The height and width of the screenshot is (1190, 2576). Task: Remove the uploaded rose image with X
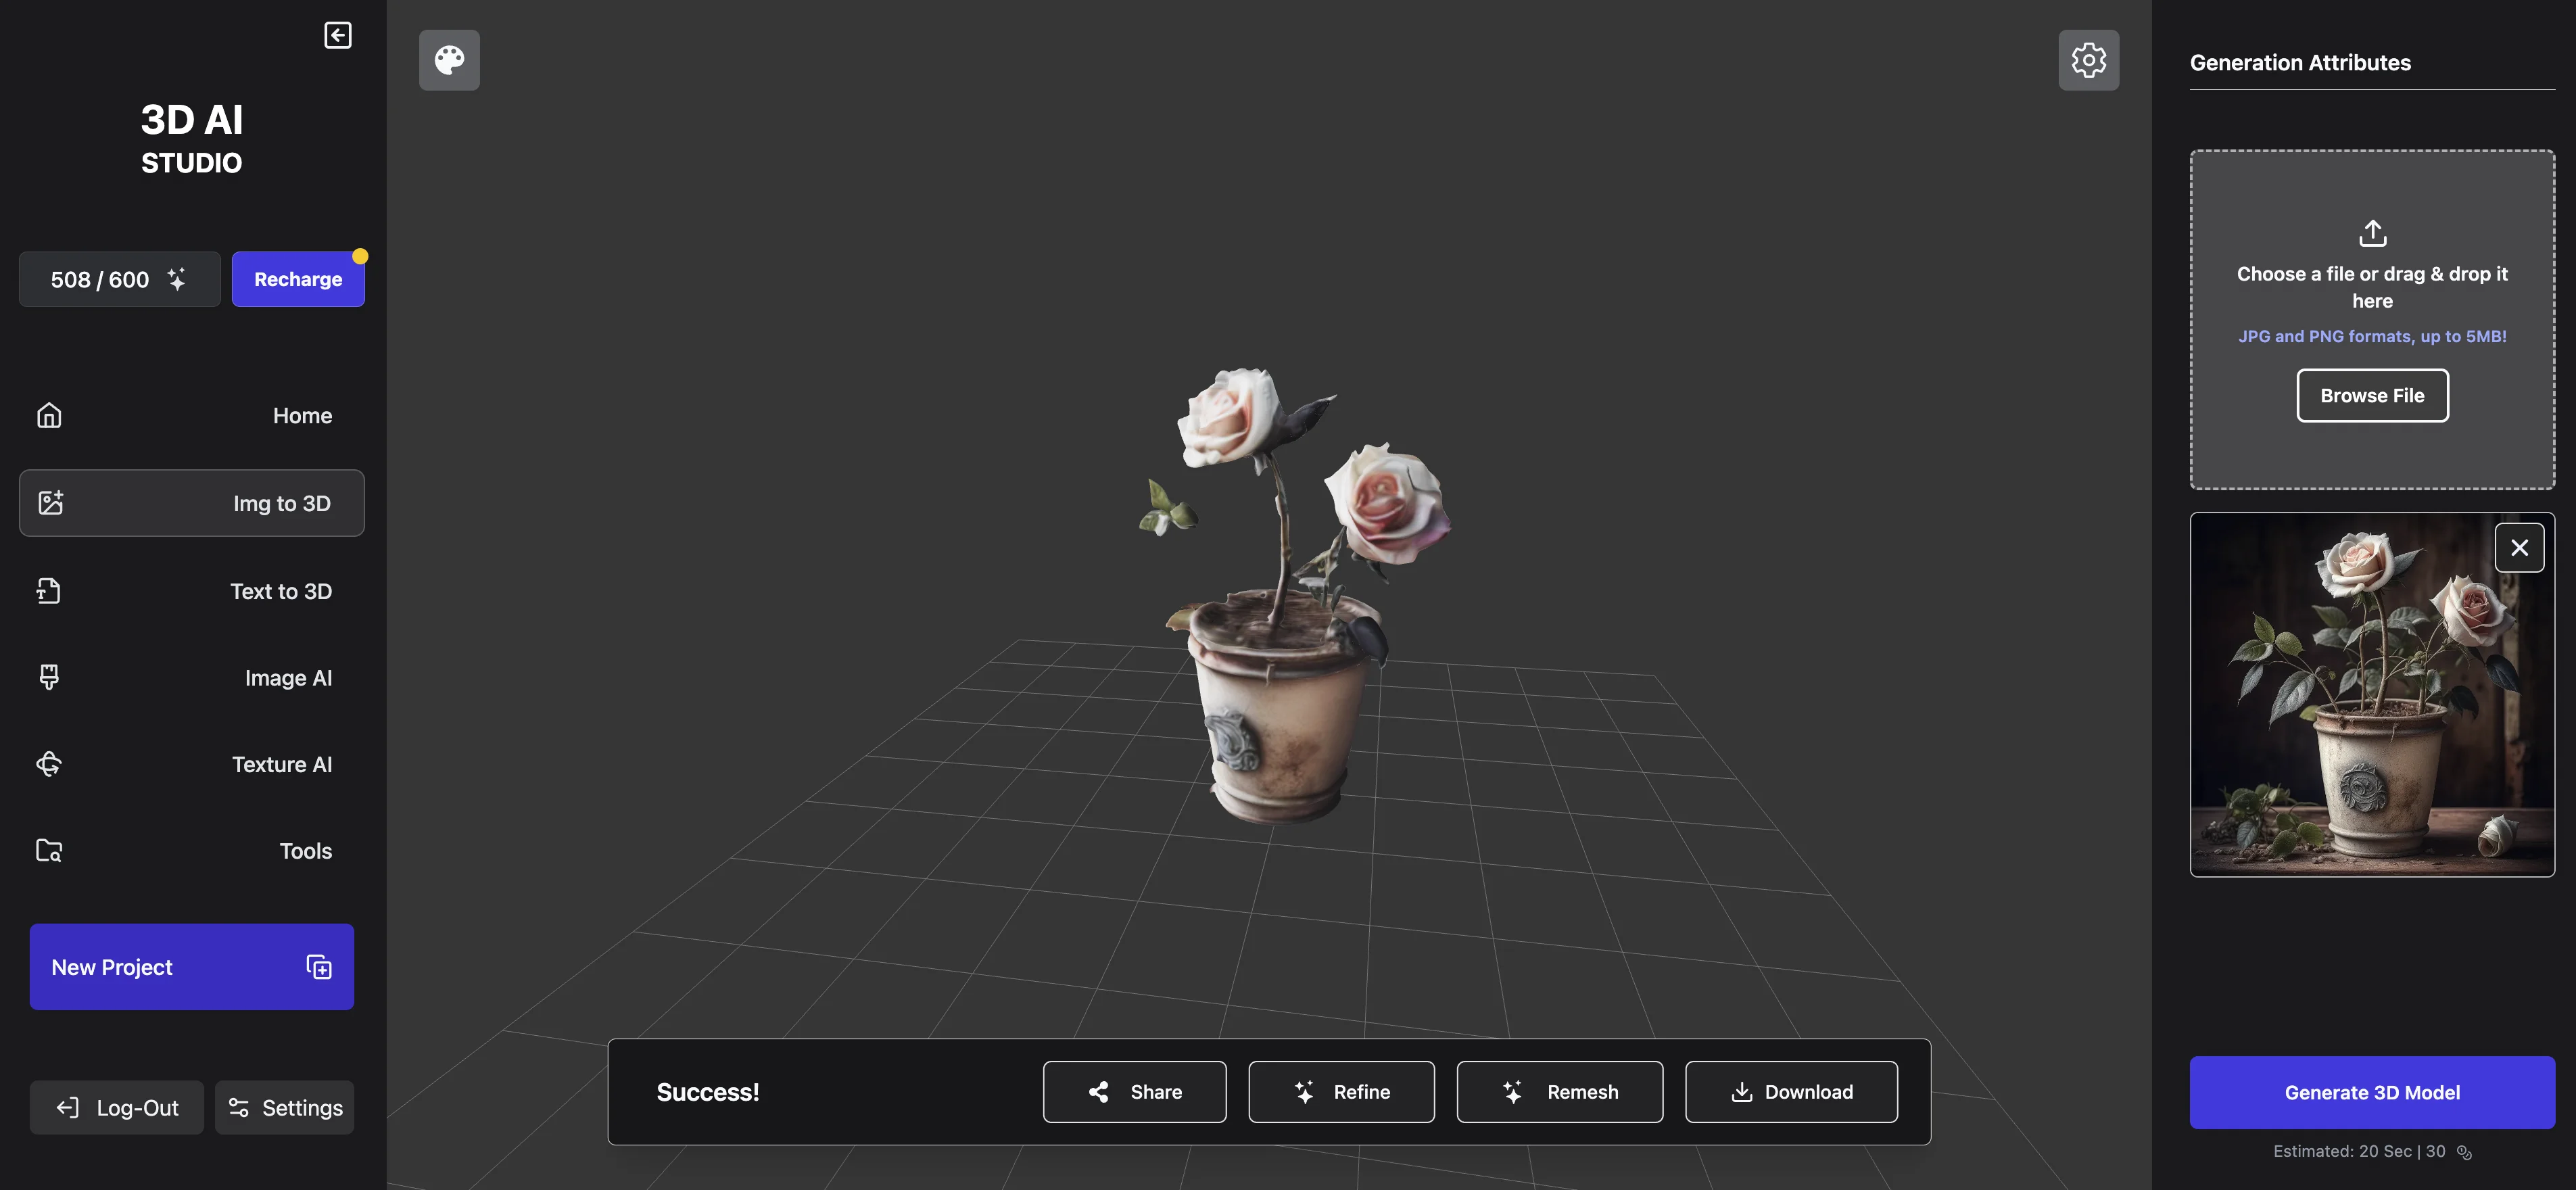(2519, 548)
